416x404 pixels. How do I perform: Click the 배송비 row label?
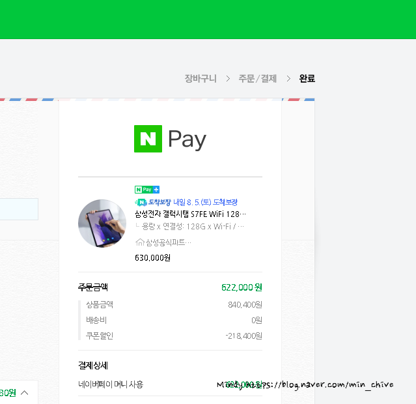(96, 320)
